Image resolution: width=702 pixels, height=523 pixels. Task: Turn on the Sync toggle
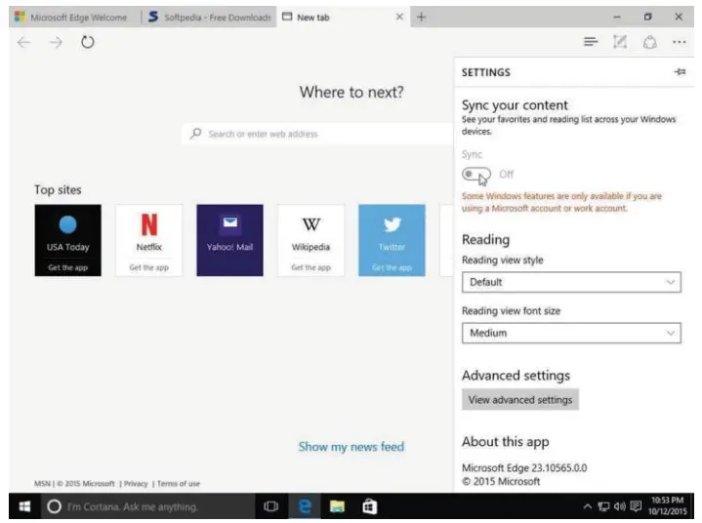point(476,174)
